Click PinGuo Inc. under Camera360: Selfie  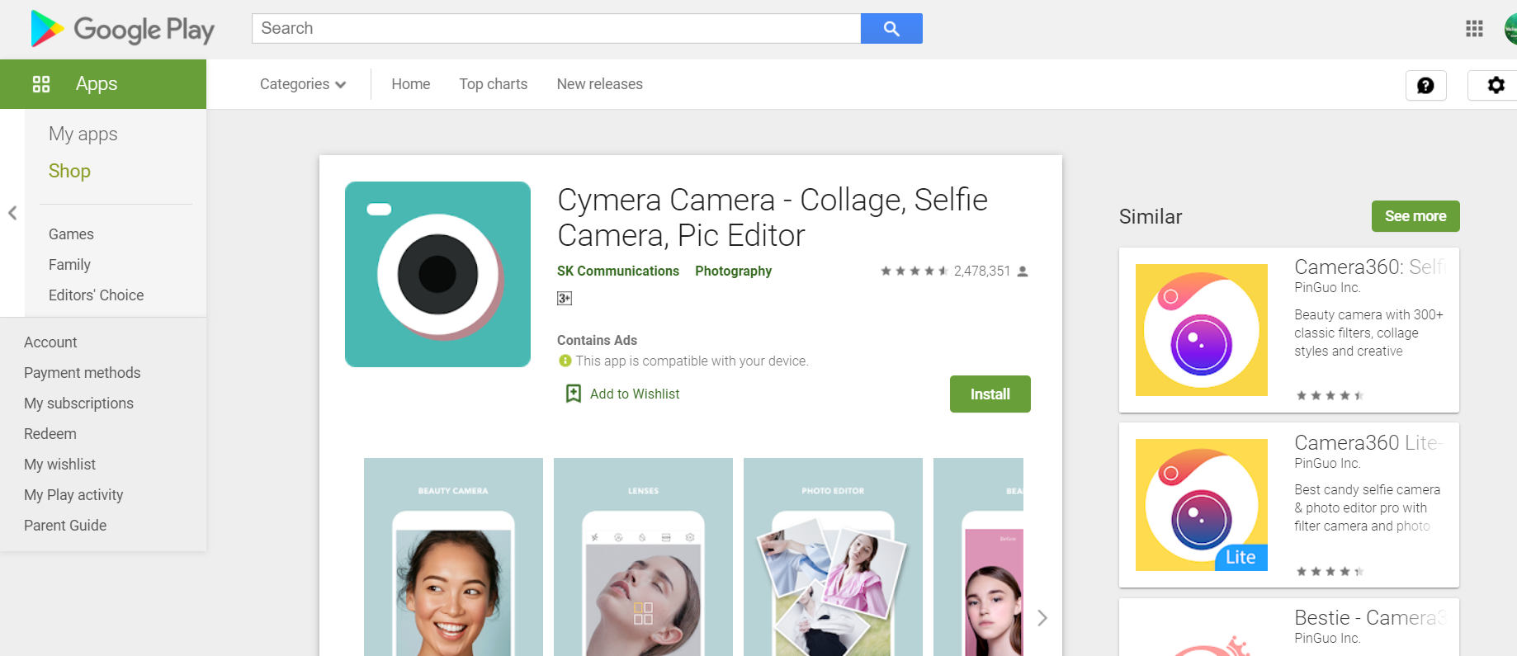(x=1327, y=288)
